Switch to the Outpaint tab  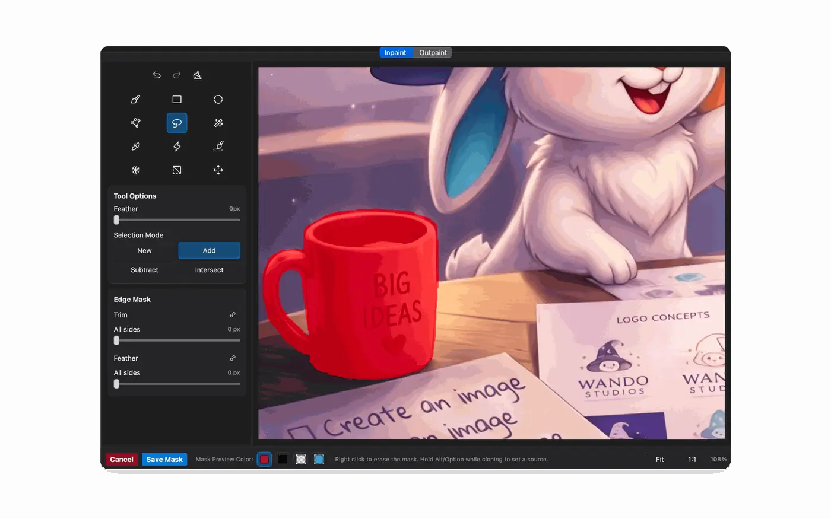(x=433, y=53)
